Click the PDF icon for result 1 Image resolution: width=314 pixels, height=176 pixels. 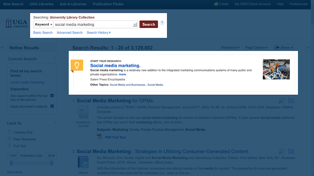click(x=100, y=137)
